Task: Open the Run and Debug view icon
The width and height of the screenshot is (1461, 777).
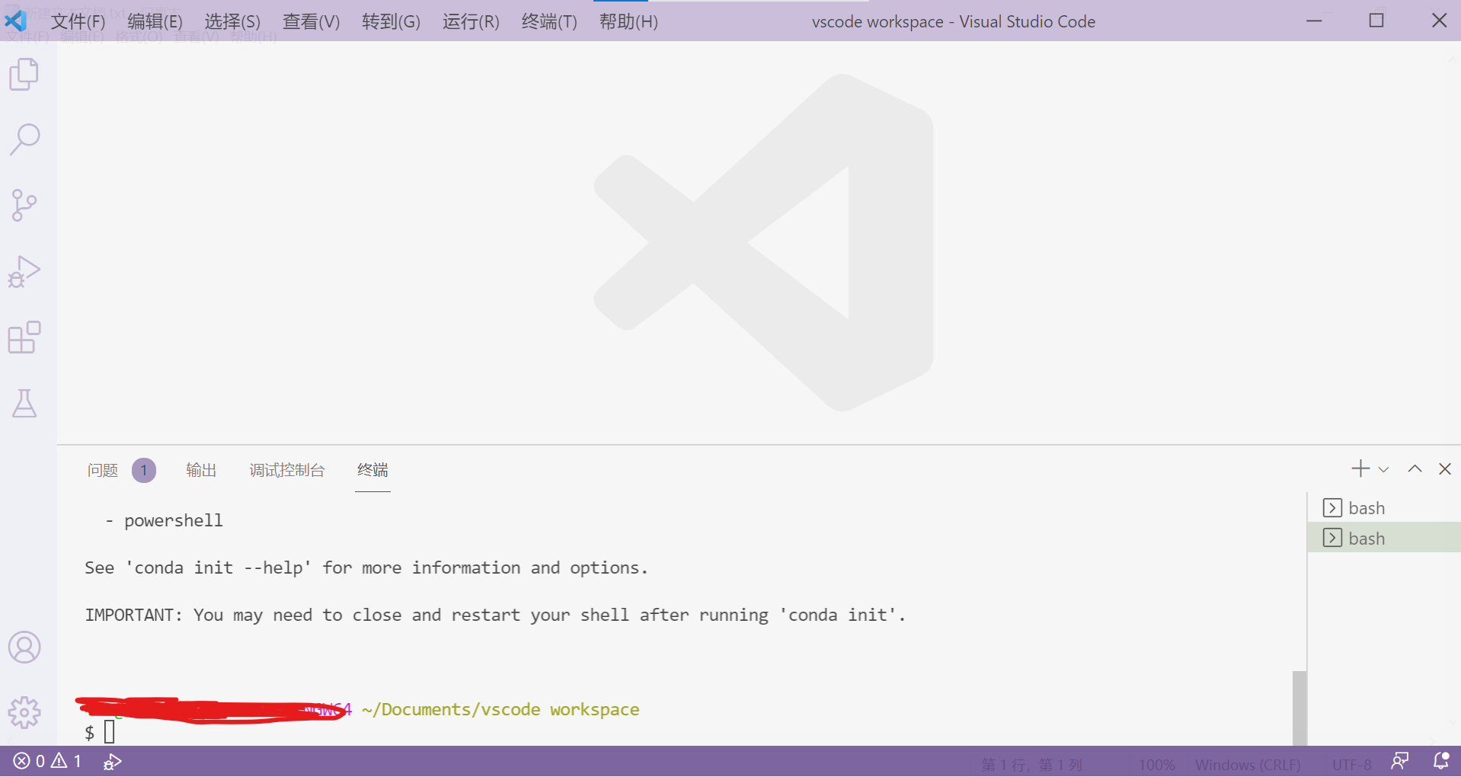Action: point(24,271)
